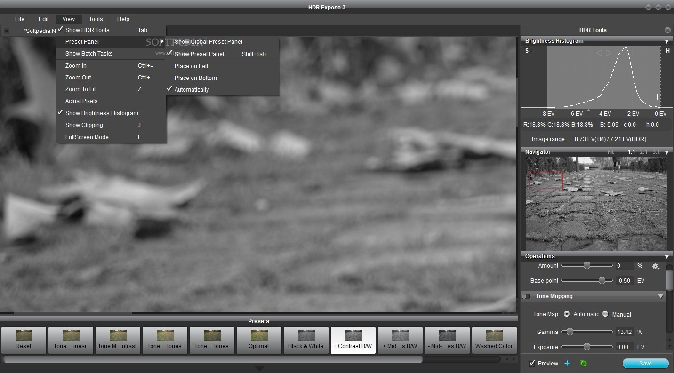Image resolution: width=674 pixels, height=373 pixels.
Task: Open the Preset Panel submenu
Action: (111, 41)
